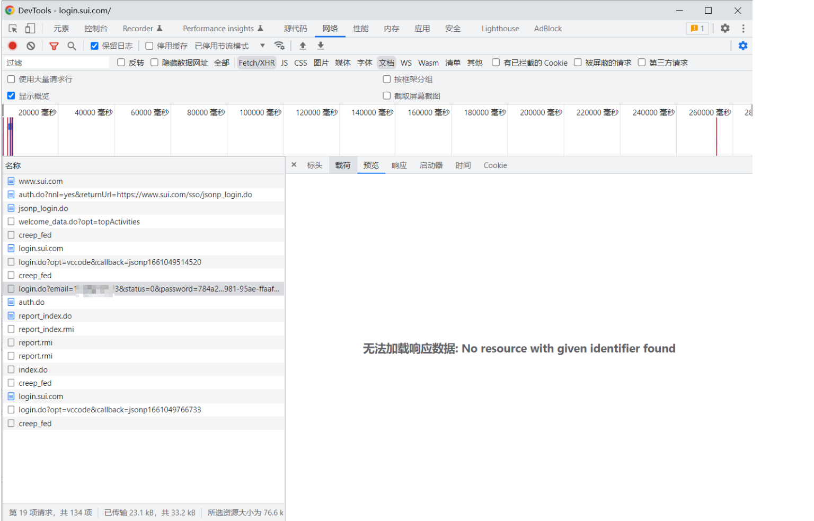Select the report_index.do request

pyautogui.click(x=45, y=316)
